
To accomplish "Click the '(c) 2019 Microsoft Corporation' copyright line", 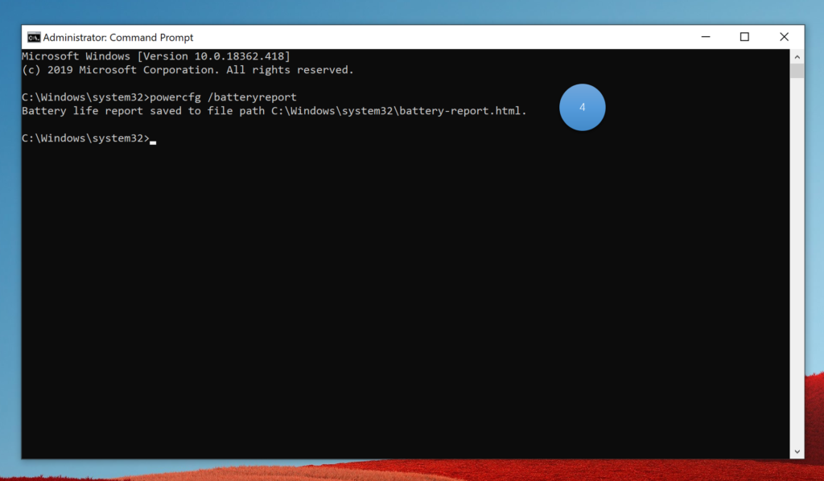I will pyautogui.click(x=187, y=70).
